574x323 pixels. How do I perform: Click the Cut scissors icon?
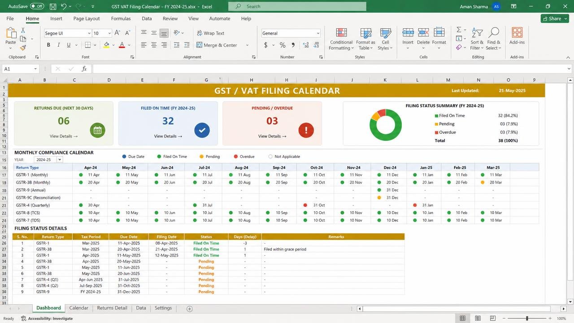[23, 30]
